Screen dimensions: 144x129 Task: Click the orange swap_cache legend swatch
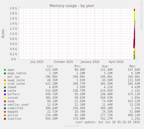click(x=5, y=80)
